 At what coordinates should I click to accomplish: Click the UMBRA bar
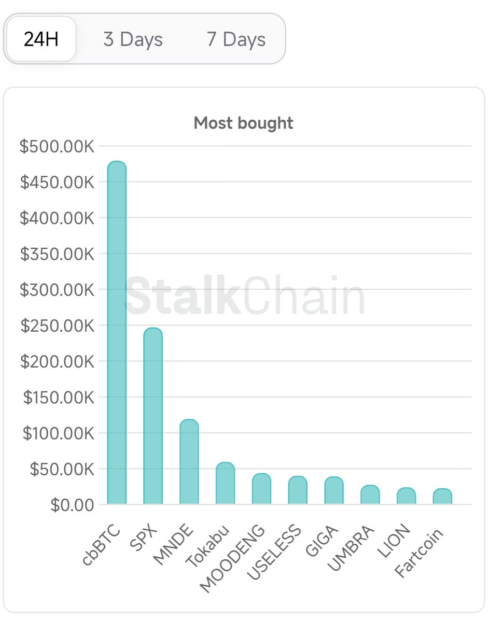[370, 494]
